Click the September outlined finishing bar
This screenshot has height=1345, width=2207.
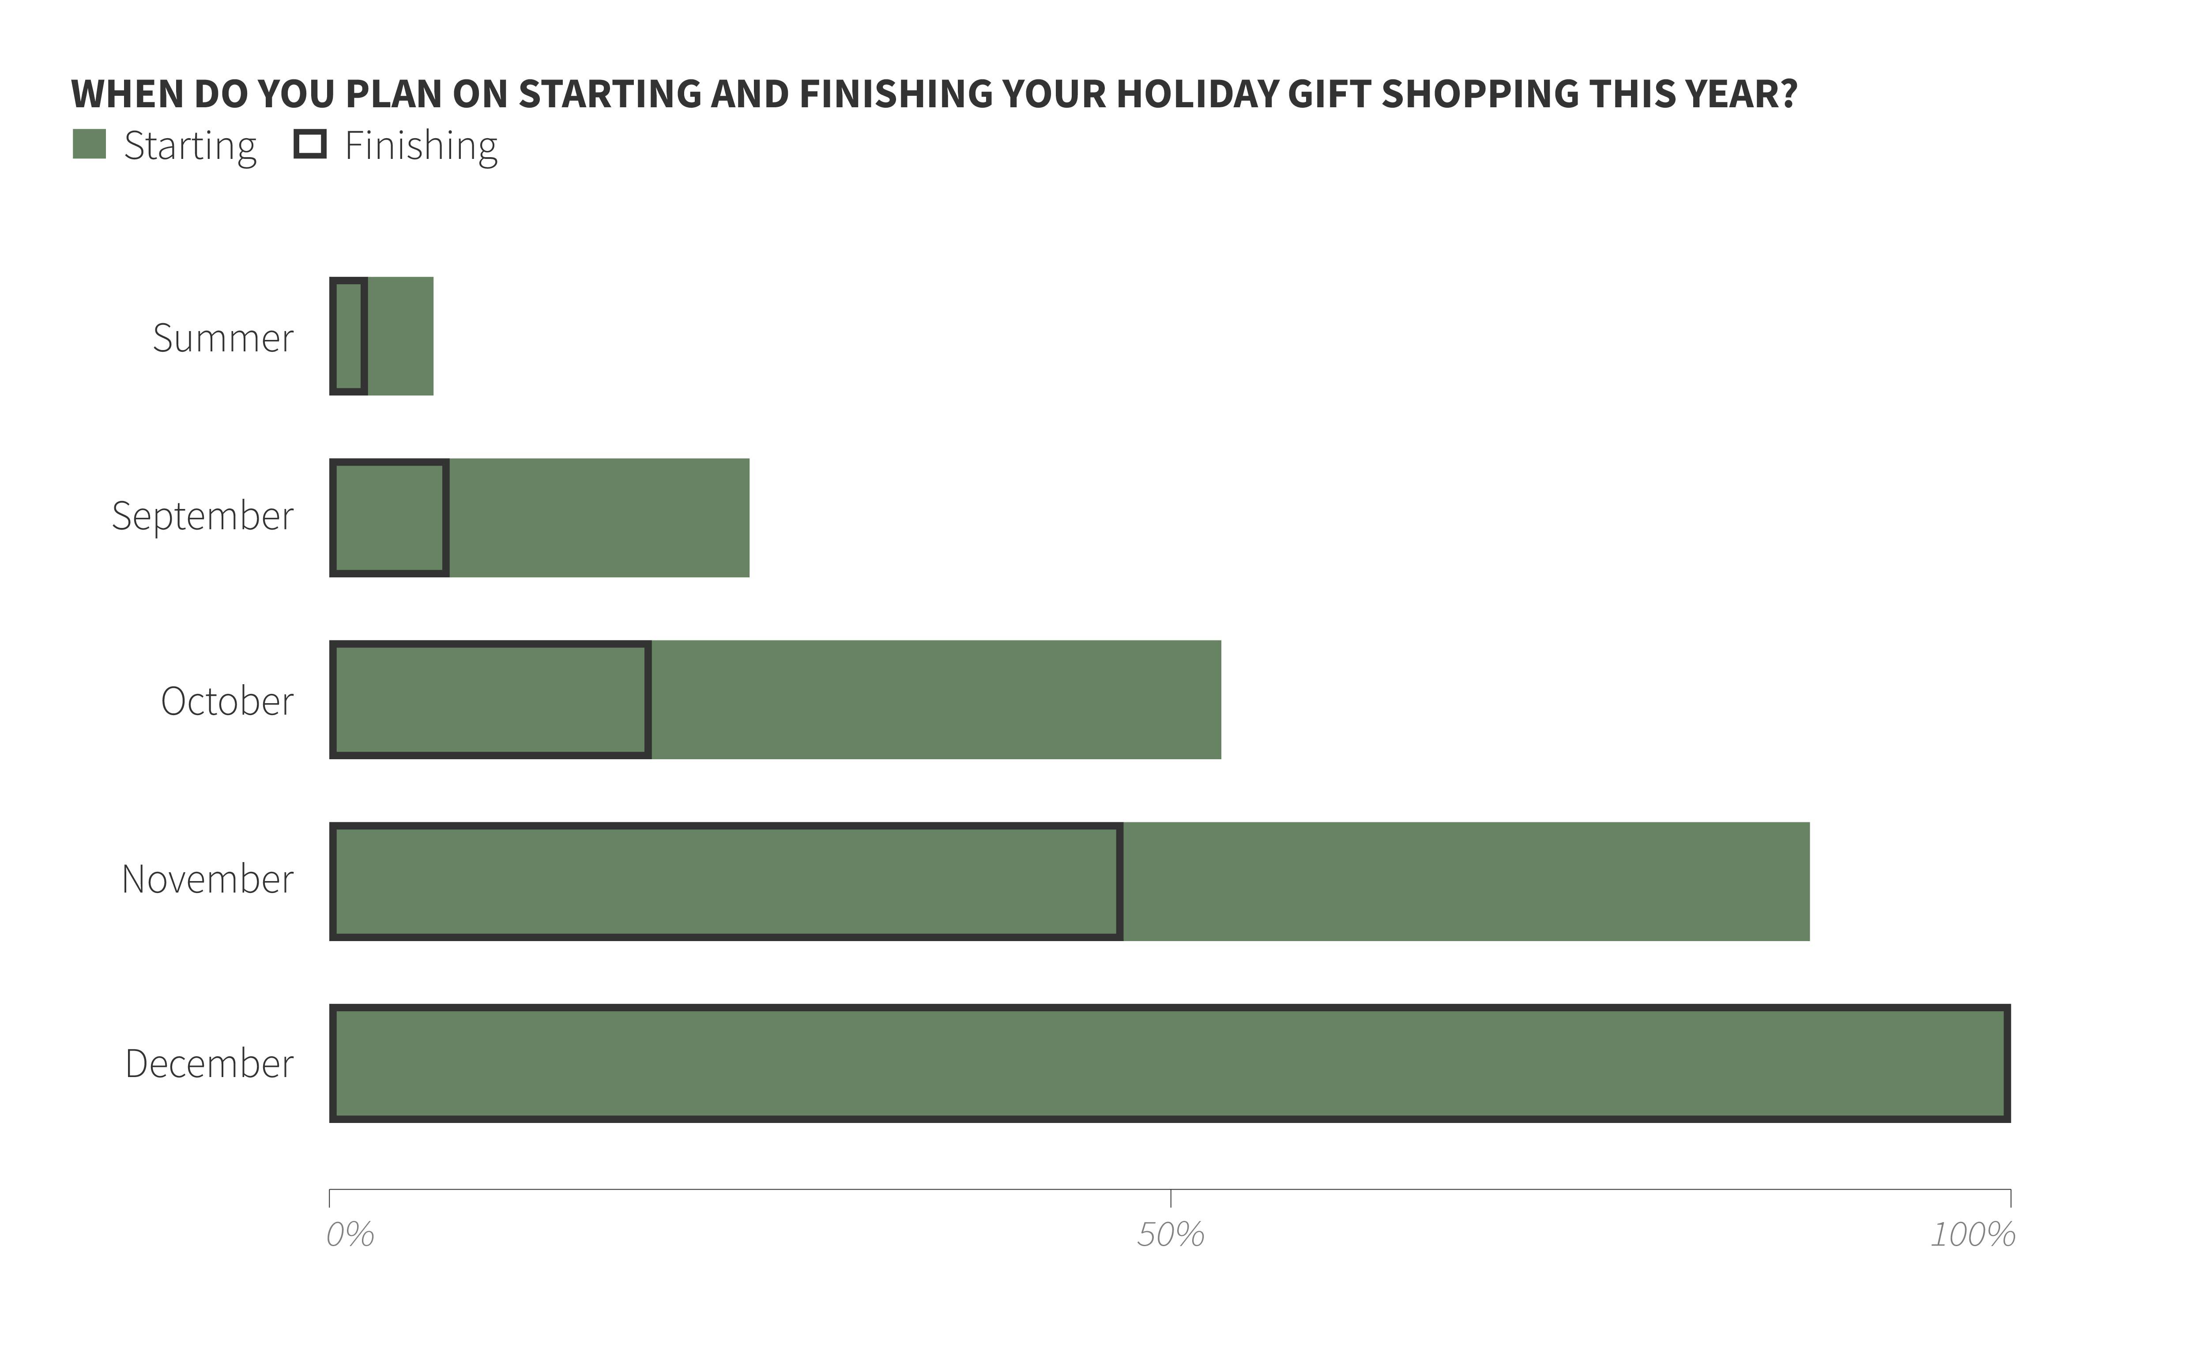pyautogui.click(x=390, y=518)
